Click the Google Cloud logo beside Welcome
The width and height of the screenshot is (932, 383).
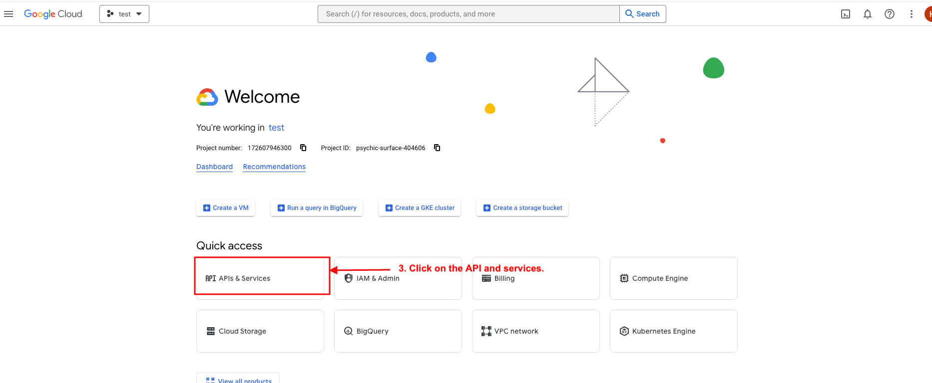pos(207,97)
